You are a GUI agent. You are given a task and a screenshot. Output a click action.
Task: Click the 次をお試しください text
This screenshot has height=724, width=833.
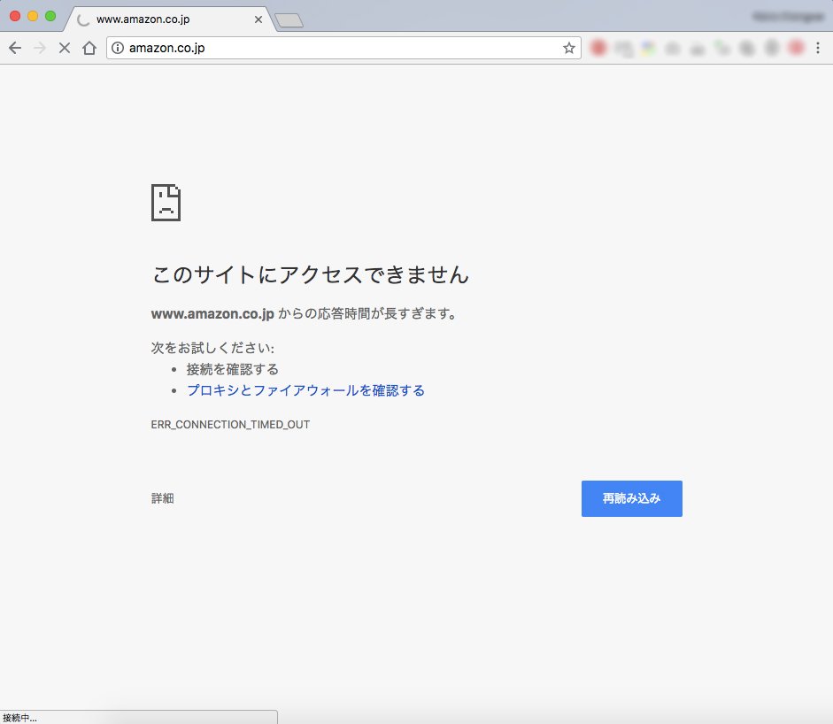[212, 348]
